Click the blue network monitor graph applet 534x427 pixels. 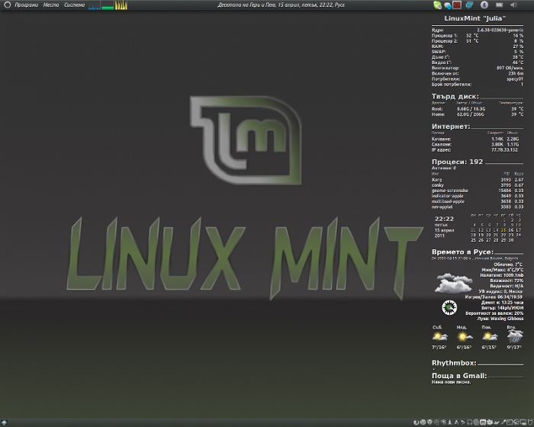95,5
